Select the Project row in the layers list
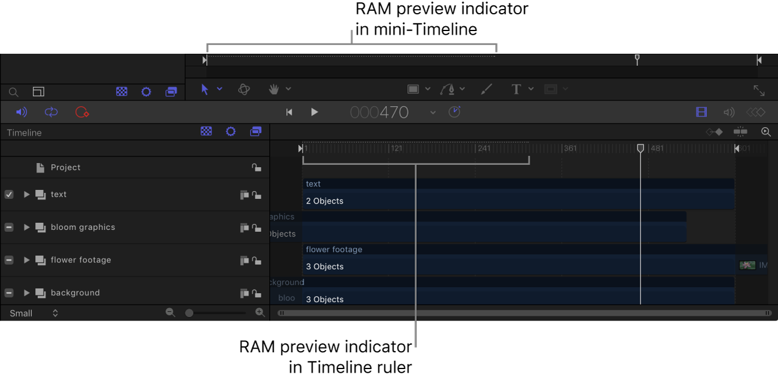 coord(66,167)
